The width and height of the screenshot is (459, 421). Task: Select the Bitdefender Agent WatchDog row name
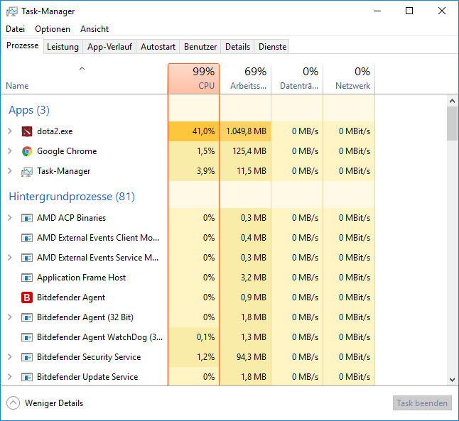click(x=99, y=337)
